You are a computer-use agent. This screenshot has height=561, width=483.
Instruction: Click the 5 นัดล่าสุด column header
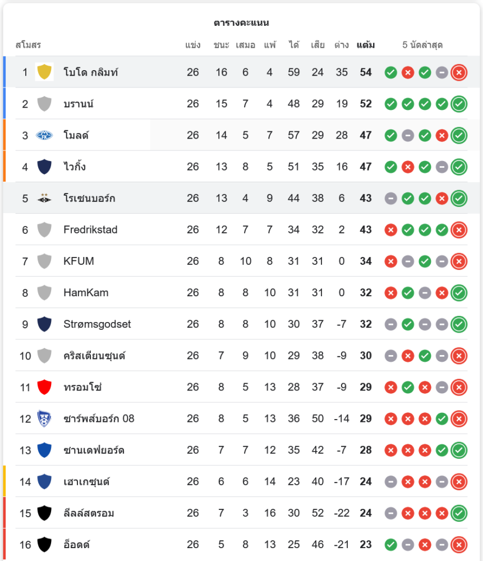pyautogui.click(x=422, y=45)
